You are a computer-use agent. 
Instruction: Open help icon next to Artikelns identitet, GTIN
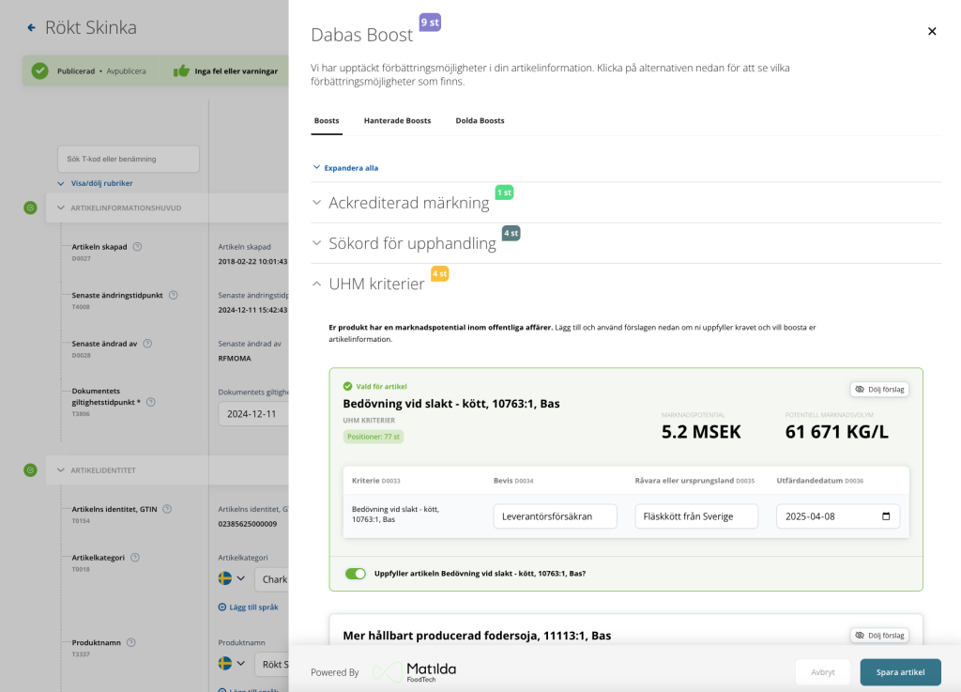(167, 509)
